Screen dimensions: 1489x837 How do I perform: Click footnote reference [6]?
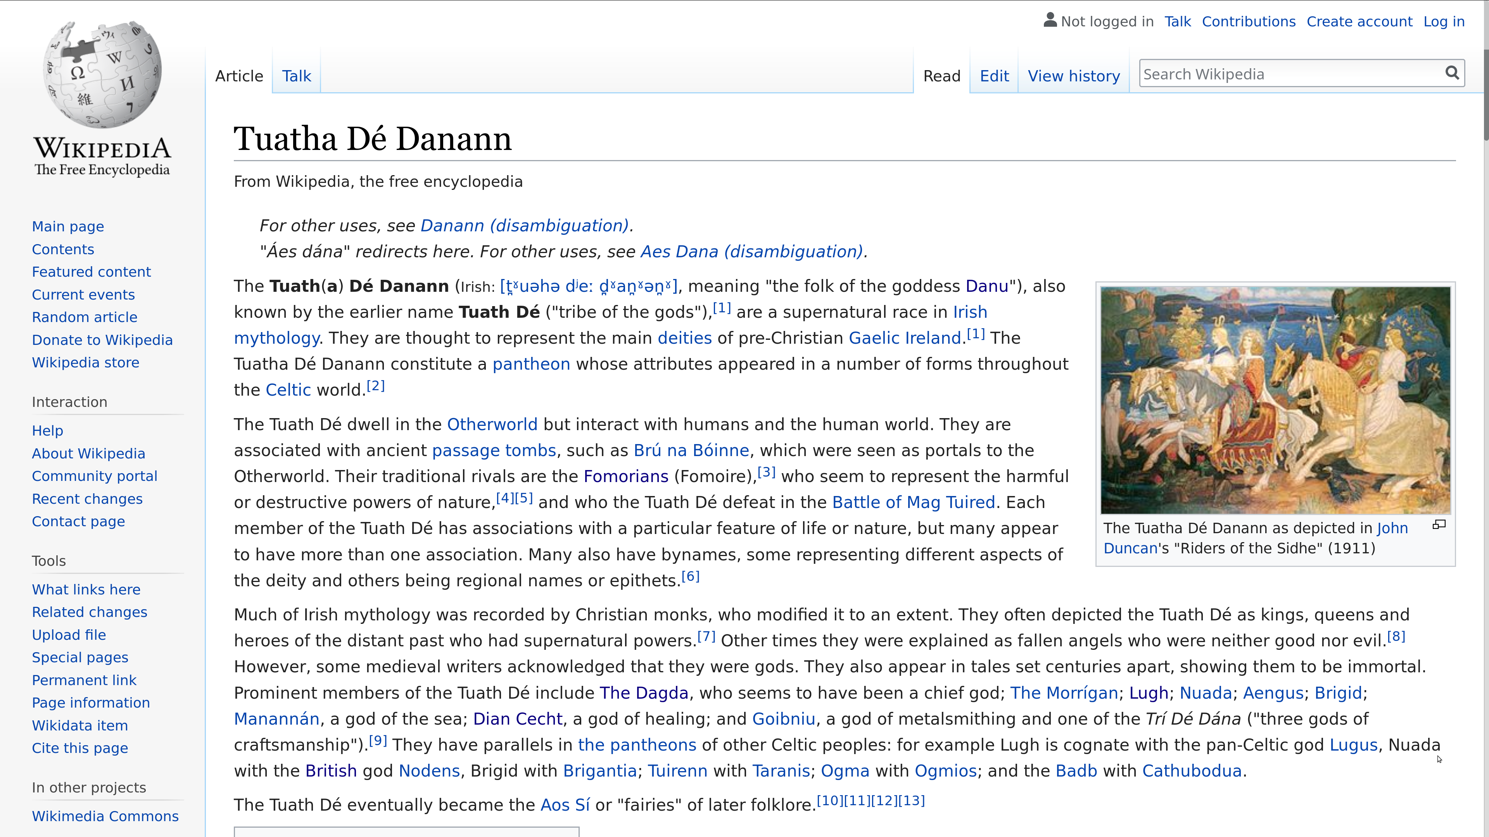pos(691,577)
